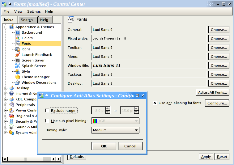Open the Settings menu
Screen dimensions: 234x165
[34, 11]
